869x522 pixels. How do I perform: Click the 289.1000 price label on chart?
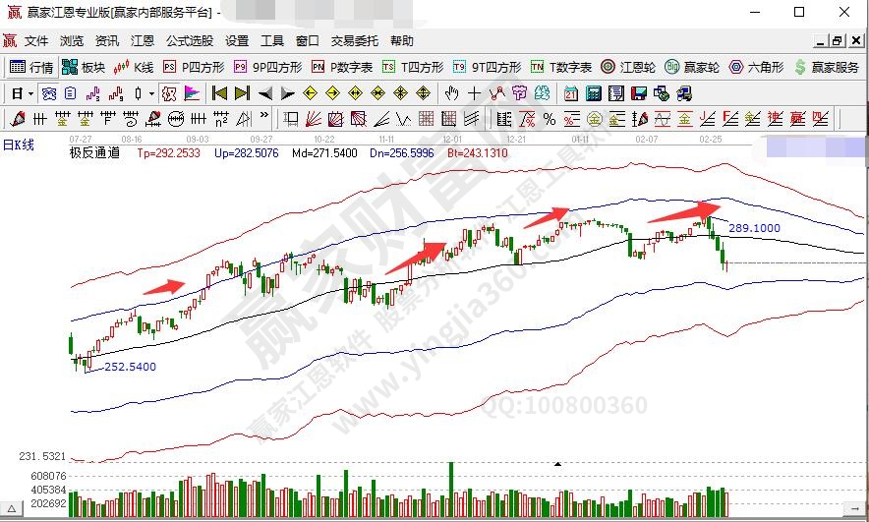[x=754, y=227]
